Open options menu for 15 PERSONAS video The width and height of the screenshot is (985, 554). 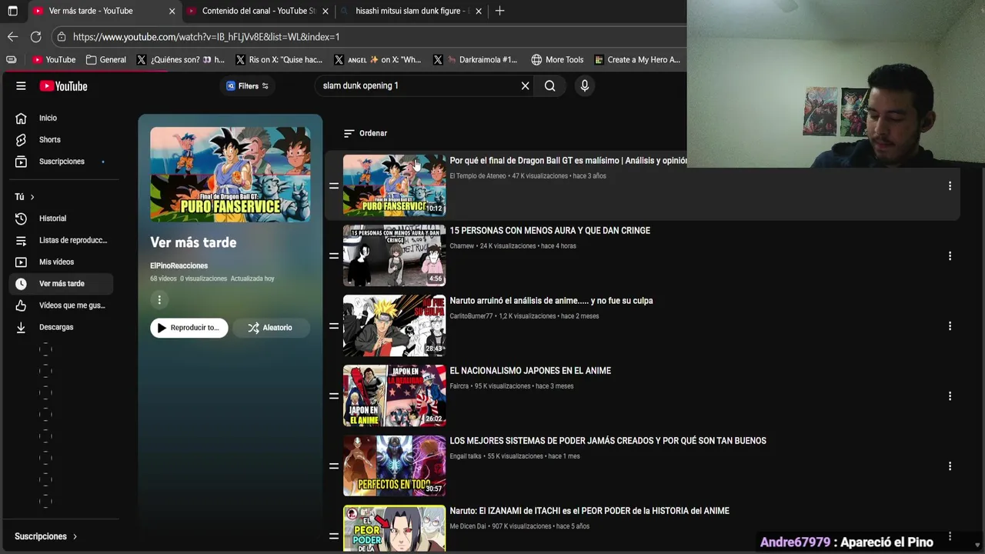point(950,255)
